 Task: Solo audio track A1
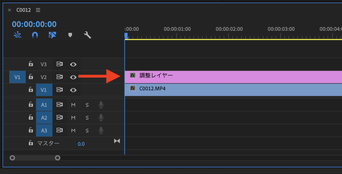click(x=87, y=105)
